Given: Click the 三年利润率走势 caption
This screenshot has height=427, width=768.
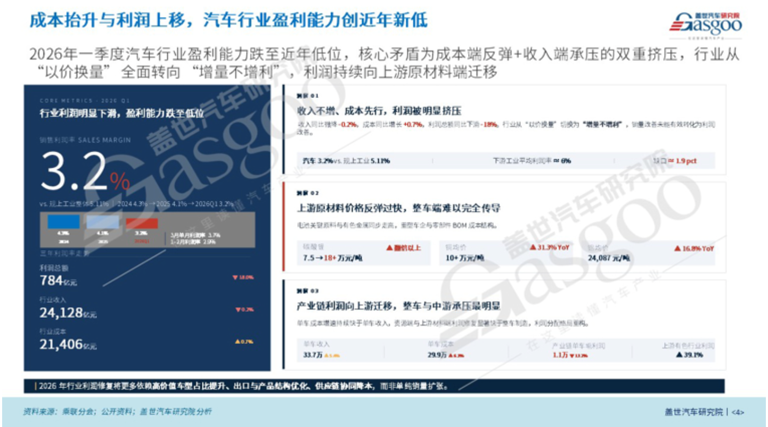Looking at the screenshot, I should (x=65, y=252).
